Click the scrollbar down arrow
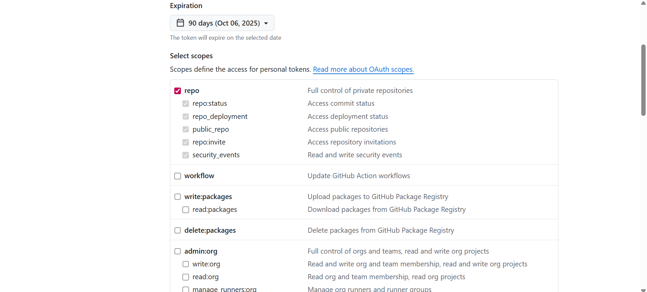 click(x=643, y=290)
